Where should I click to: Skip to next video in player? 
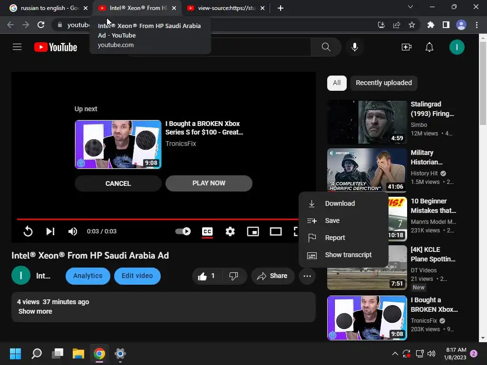[50, 231]
